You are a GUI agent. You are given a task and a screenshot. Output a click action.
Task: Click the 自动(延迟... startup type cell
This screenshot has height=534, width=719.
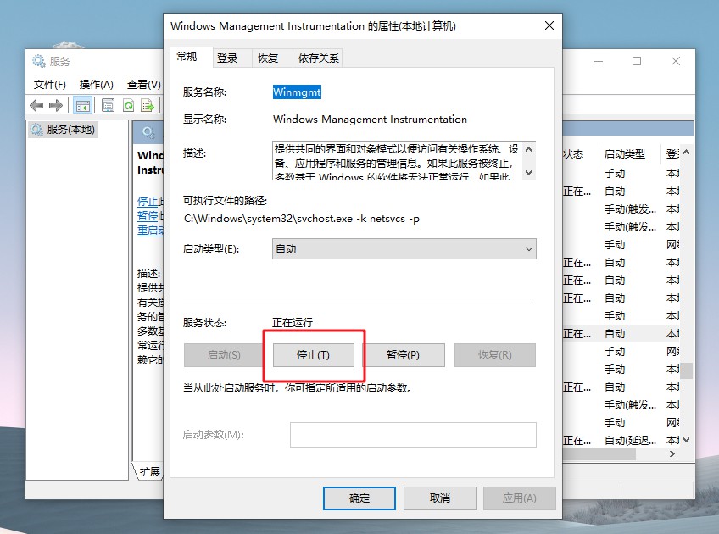(630, 441)
